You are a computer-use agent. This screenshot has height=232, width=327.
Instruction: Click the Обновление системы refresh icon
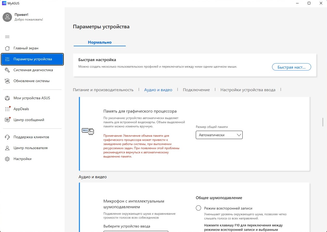coord(7,81)
